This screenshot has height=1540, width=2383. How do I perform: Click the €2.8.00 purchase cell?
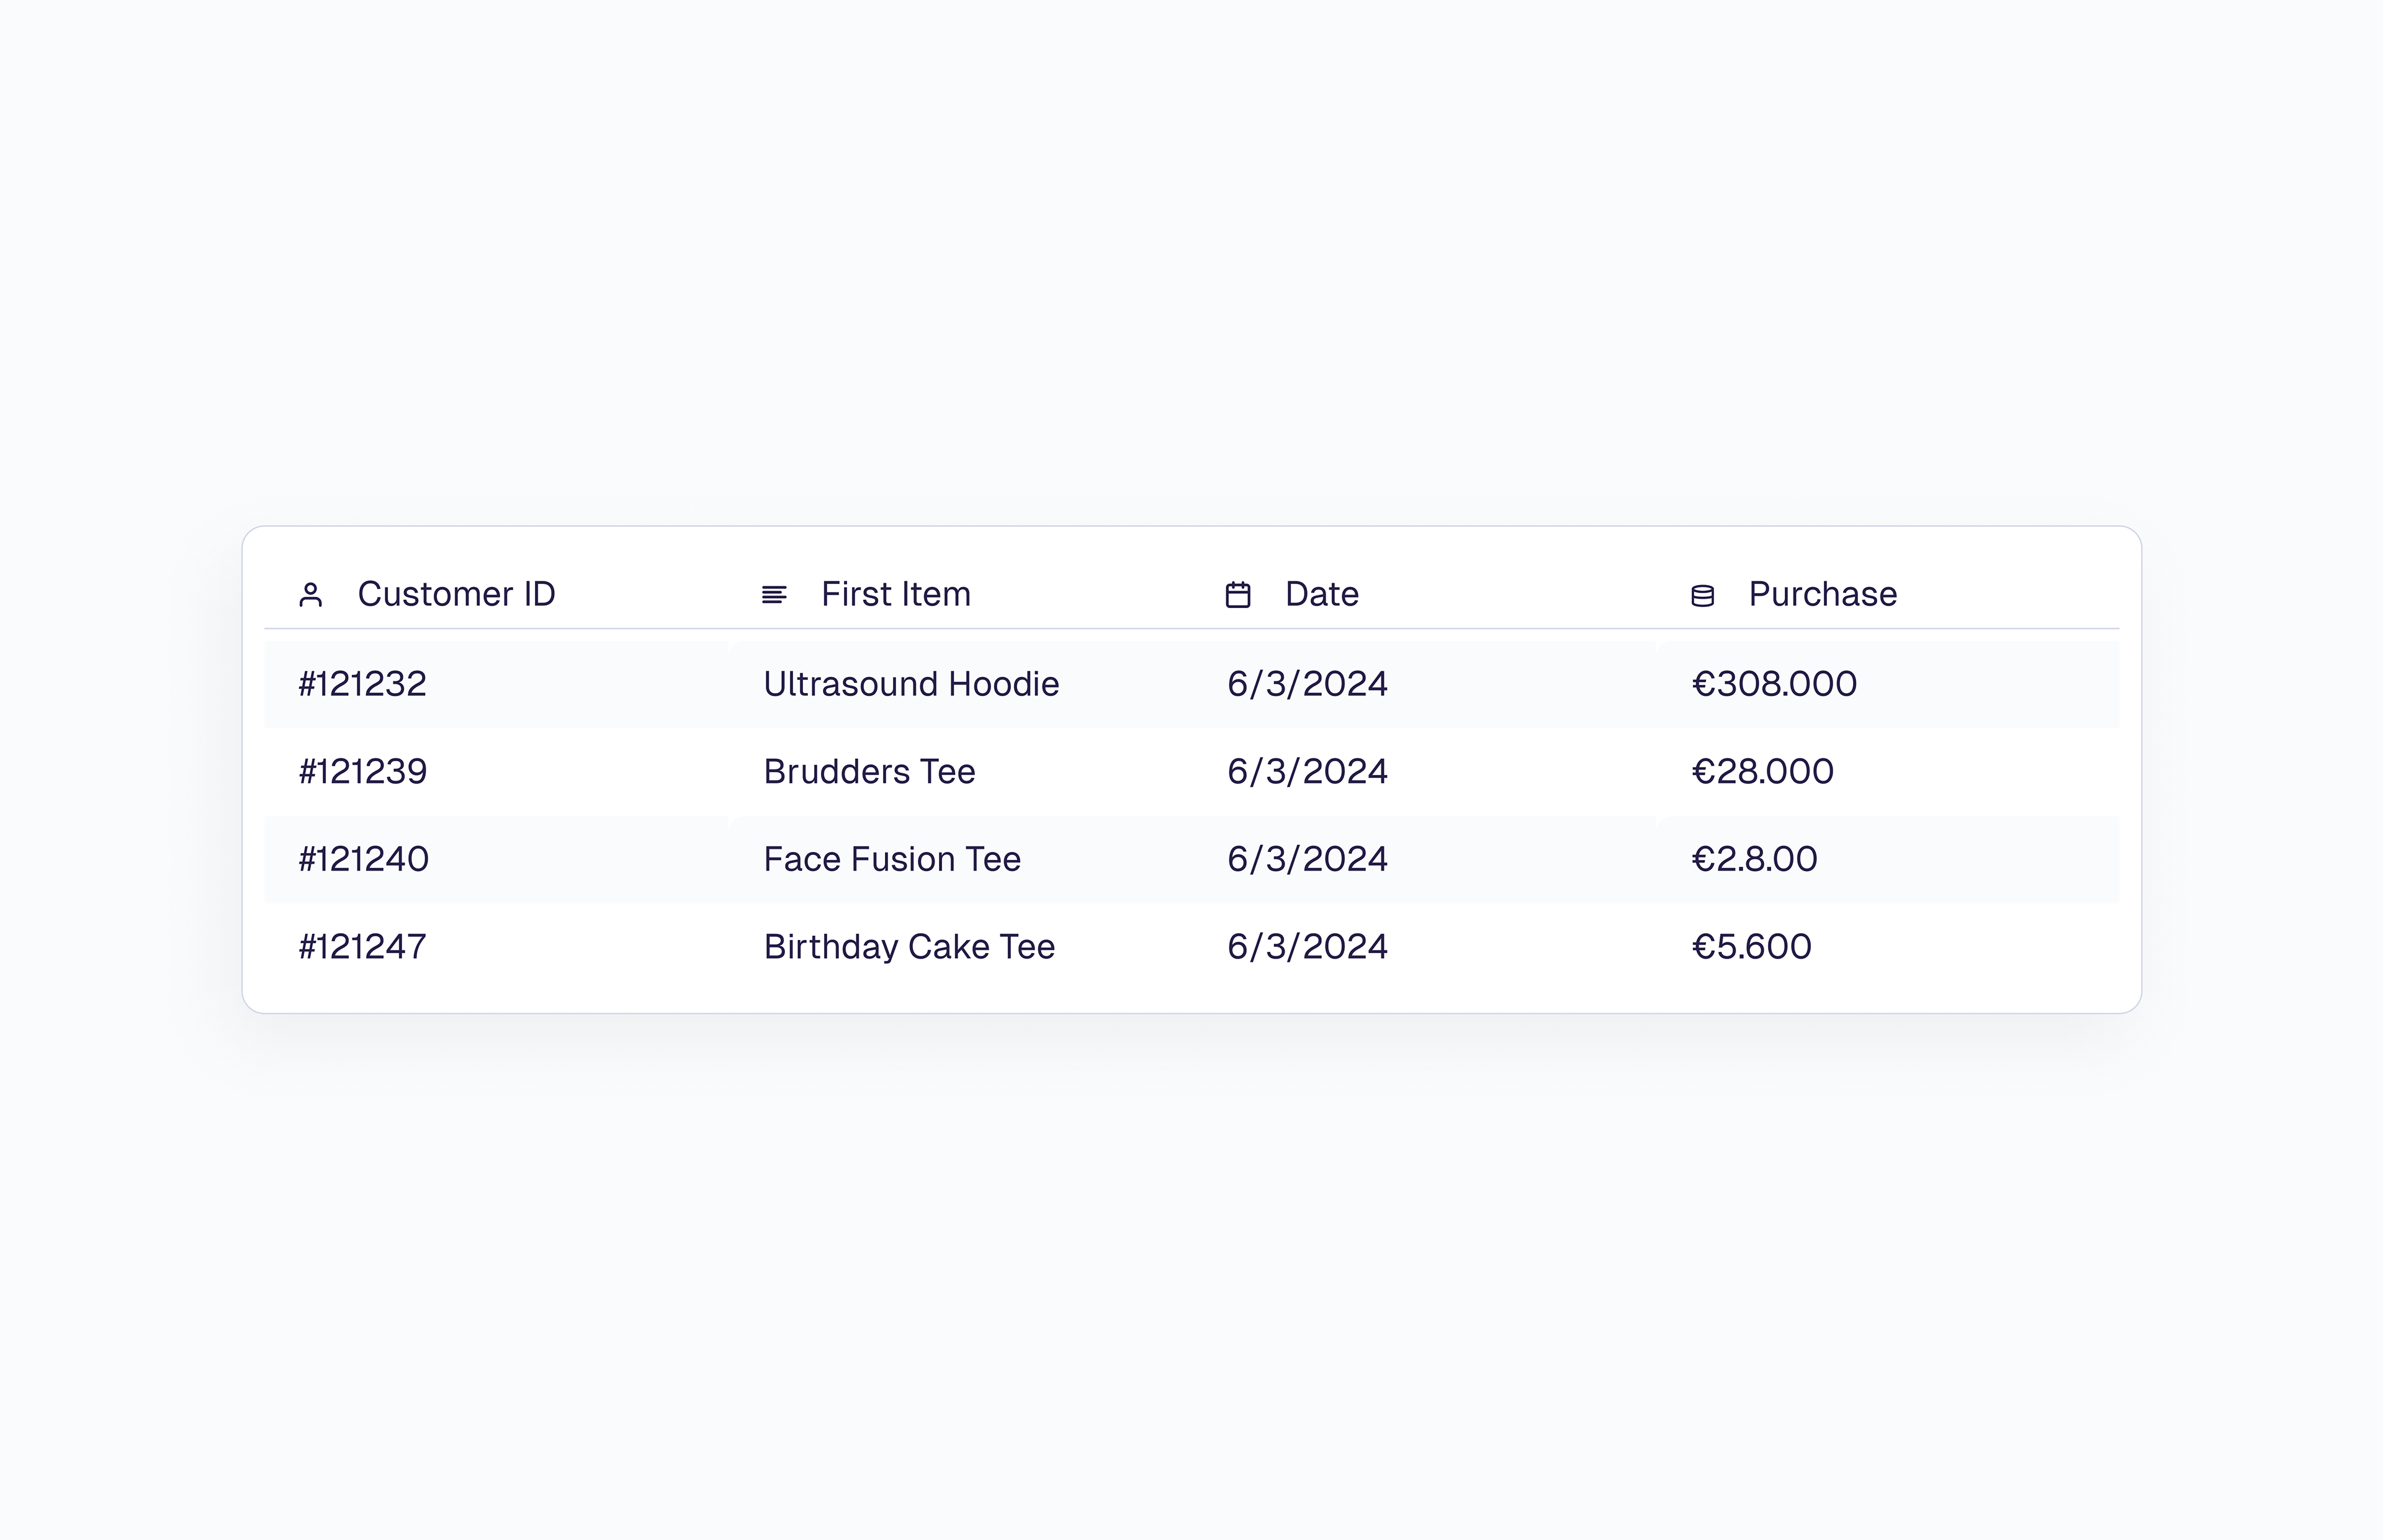pyautogui.click(x=1754, y=859)
